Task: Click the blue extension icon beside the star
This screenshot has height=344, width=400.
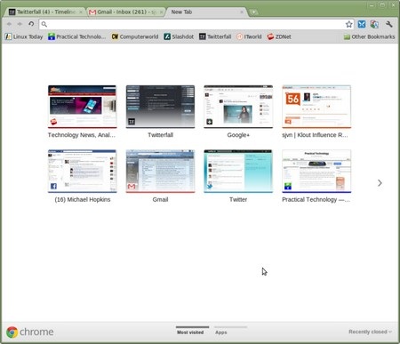Action: (362, 24)
